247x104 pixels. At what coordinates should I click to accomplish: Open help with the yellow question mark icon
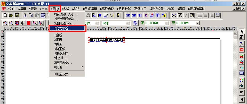tap(118, 15)
